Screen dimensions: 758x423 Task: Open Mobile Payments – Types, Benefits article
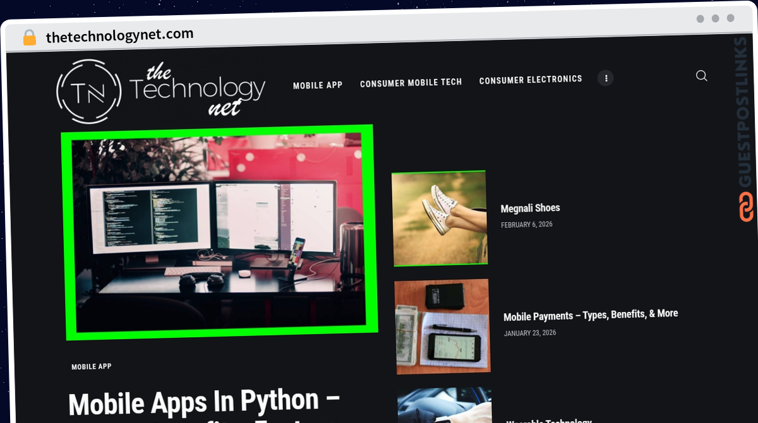coord(591,315)
